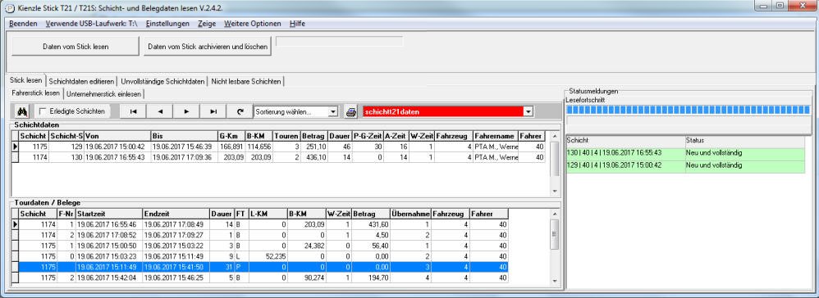Expand the red schichtt21daten dropdown
Viewport: 819px width, 298px height.
[528, 112]
